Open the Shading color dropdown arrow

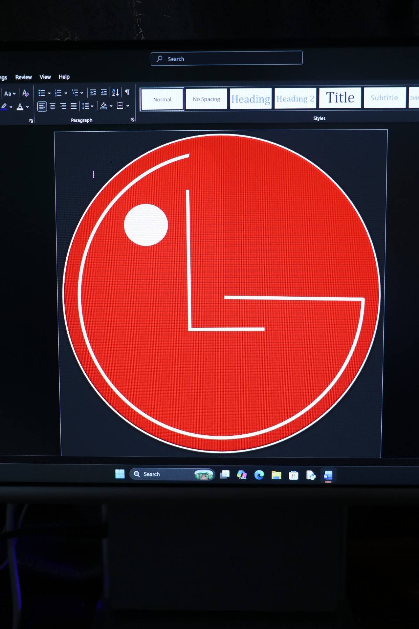111,106
